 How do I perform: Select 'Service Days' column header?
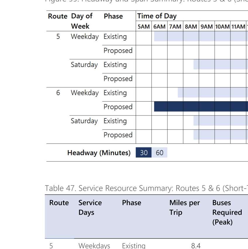click(90, 207)
